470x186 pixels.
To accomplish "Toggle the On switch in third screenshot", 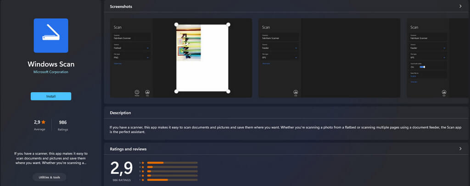I will [x=422, y=67].
